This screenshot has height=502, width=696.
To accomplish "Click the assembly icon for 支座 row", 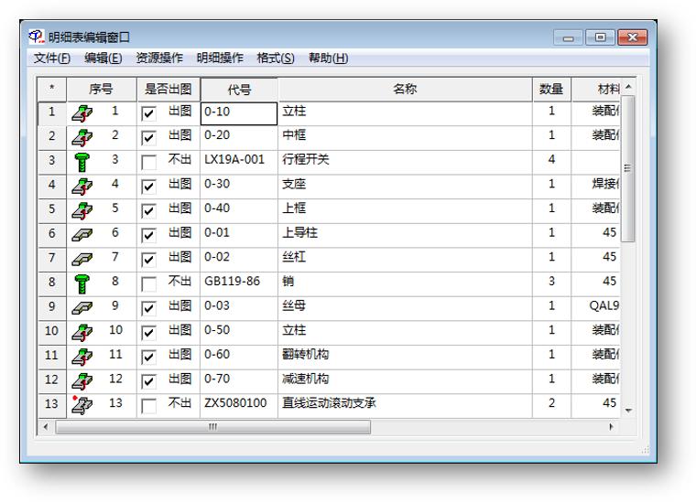I will click(82, 187).
